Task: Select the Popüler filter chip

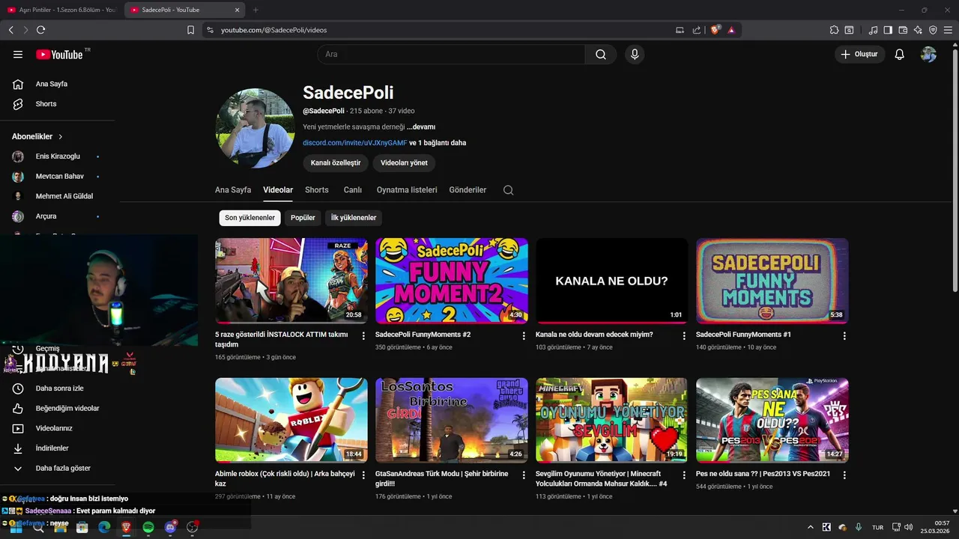Action: [x=303, y=218]
